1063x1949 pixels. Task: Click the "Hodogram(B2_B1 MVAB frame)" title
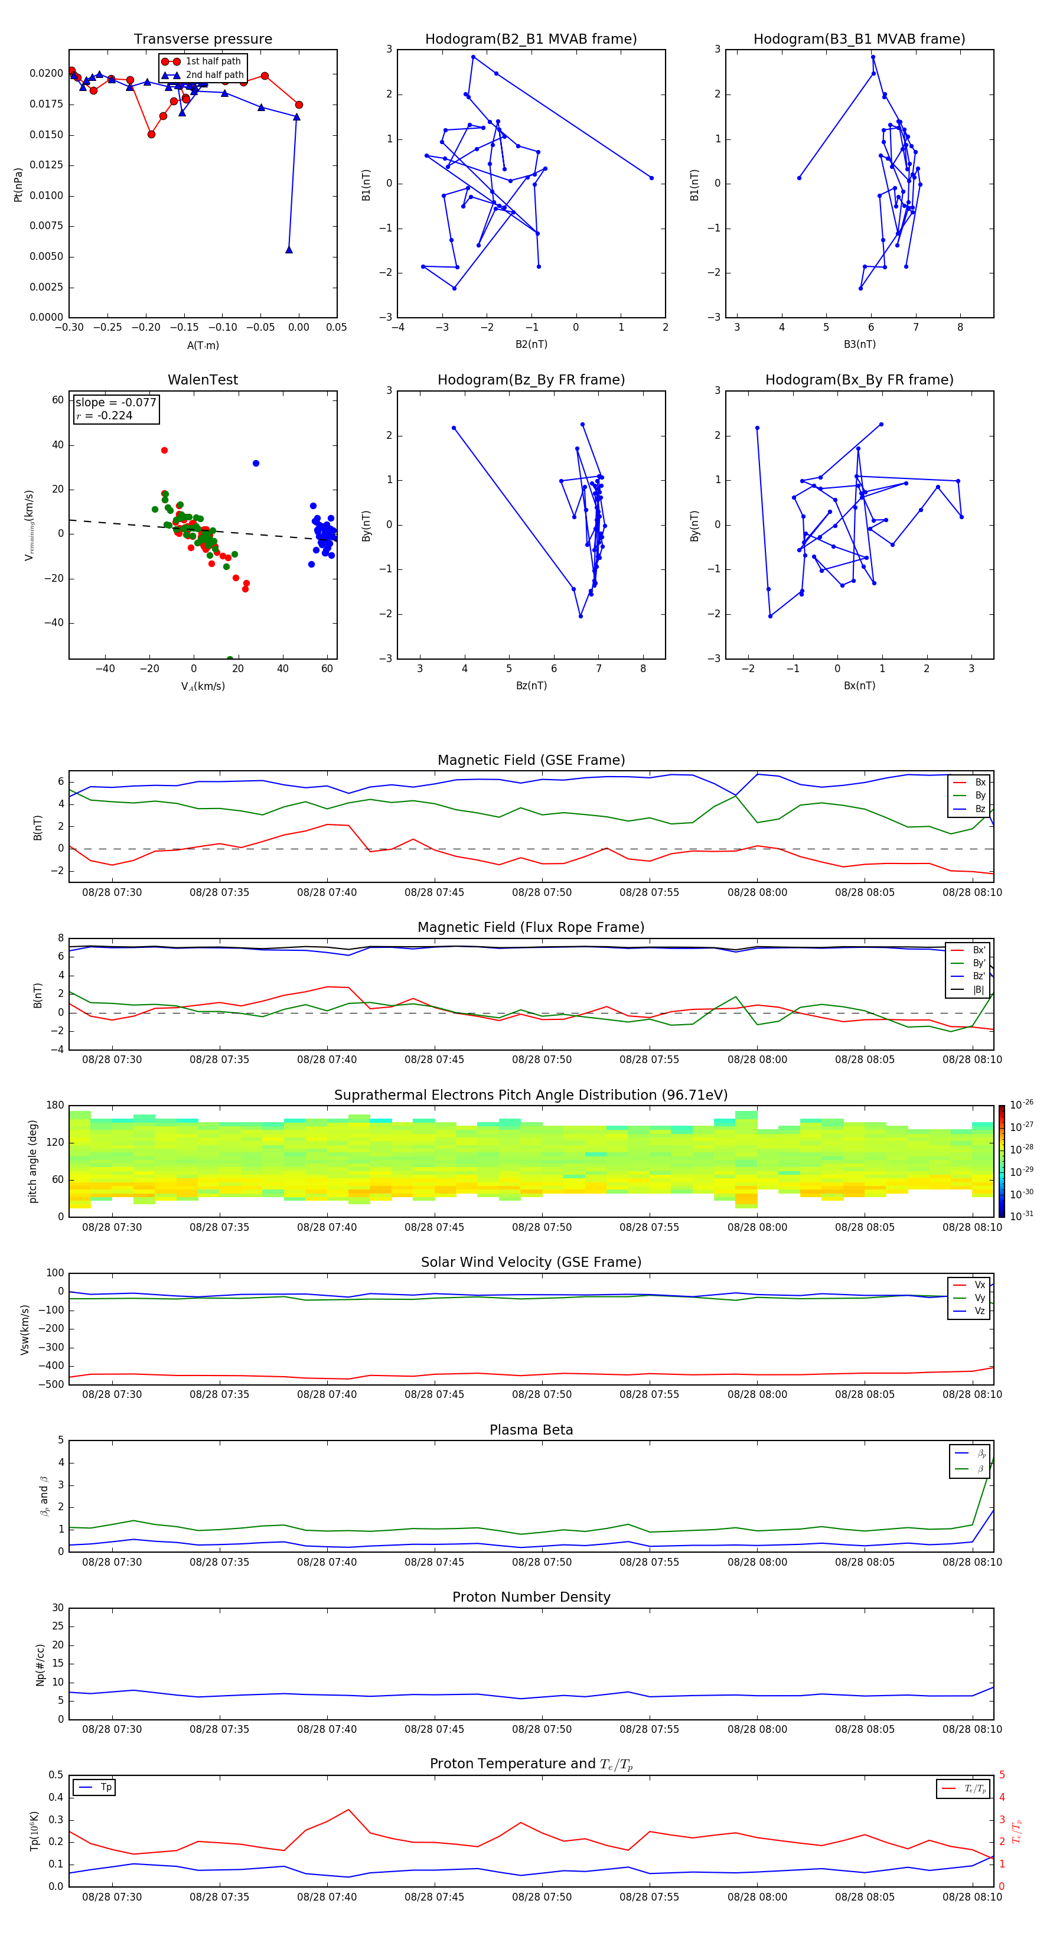pos(531,40)
